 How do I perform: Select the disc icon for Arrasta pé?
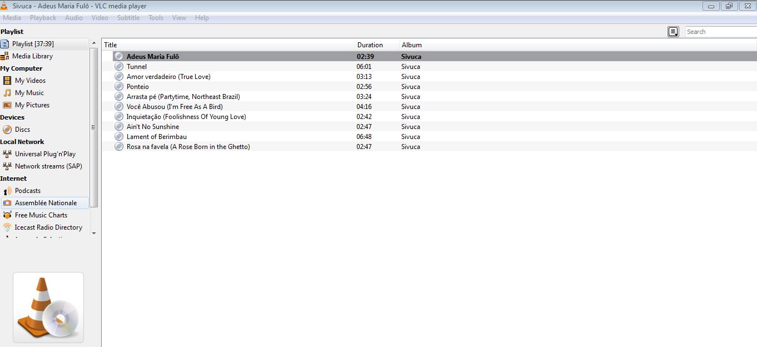(x=118, y=96)
